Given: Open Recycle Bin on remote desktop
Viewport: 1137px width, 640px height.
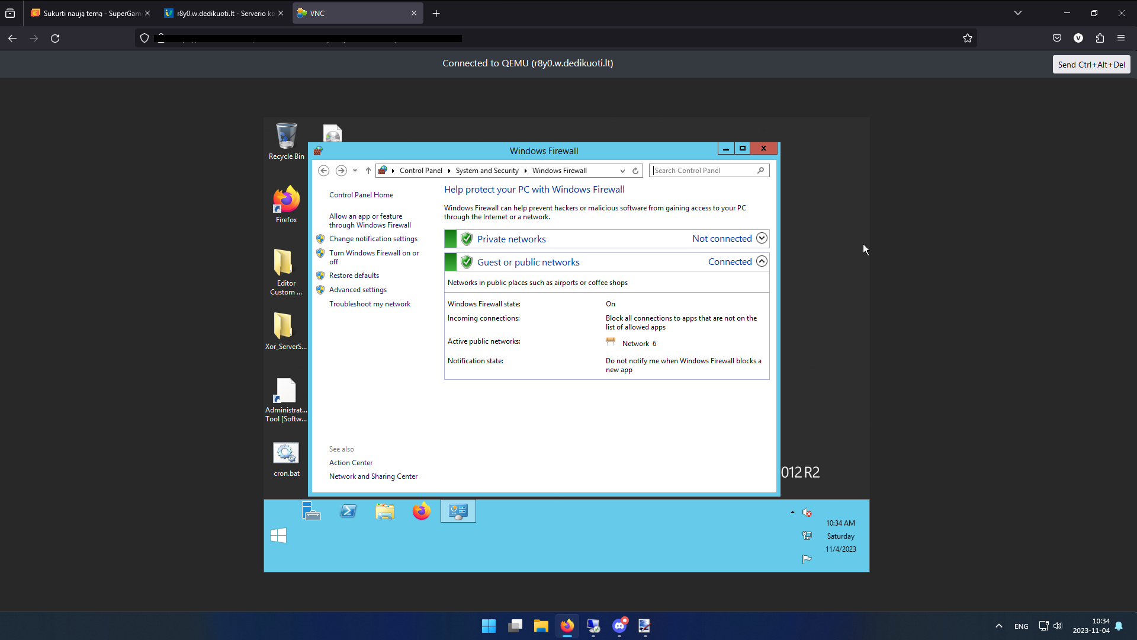Looking at the screenshot, I should point(286,141).
